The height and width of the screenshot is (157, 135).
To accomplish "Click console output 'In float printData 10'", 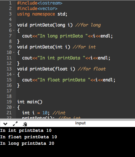I will [28, 137].
